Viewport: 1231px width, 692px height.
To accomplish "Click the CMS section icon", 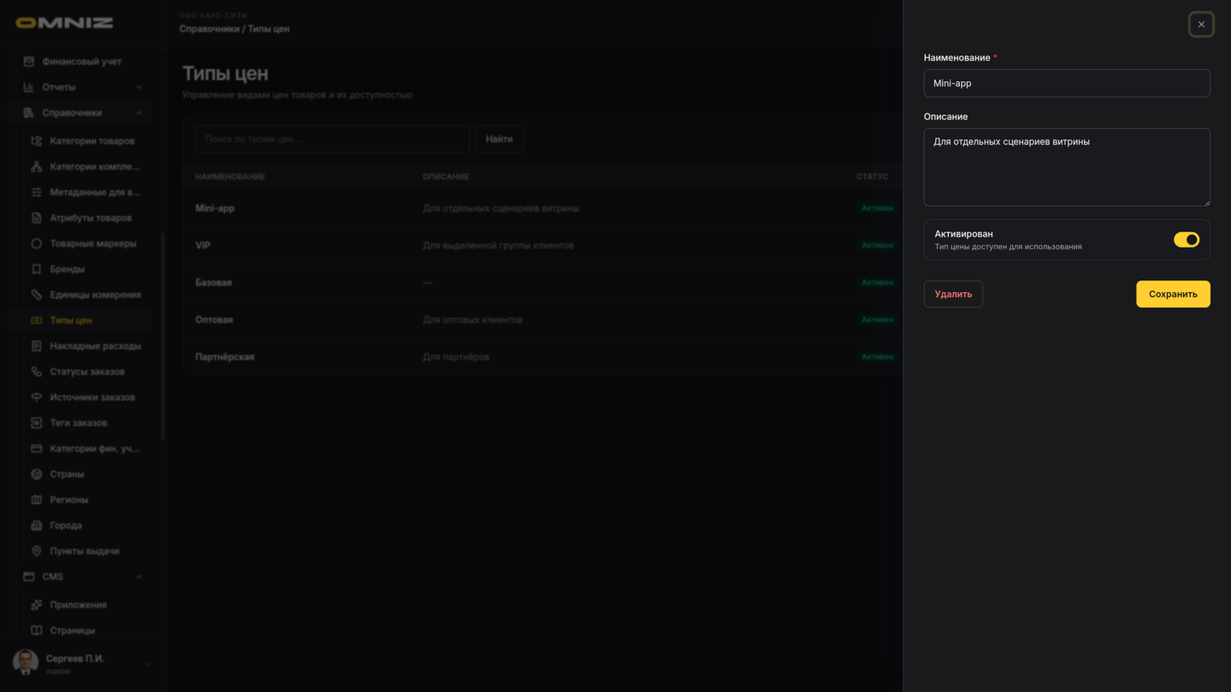I will tap(29, 577).
